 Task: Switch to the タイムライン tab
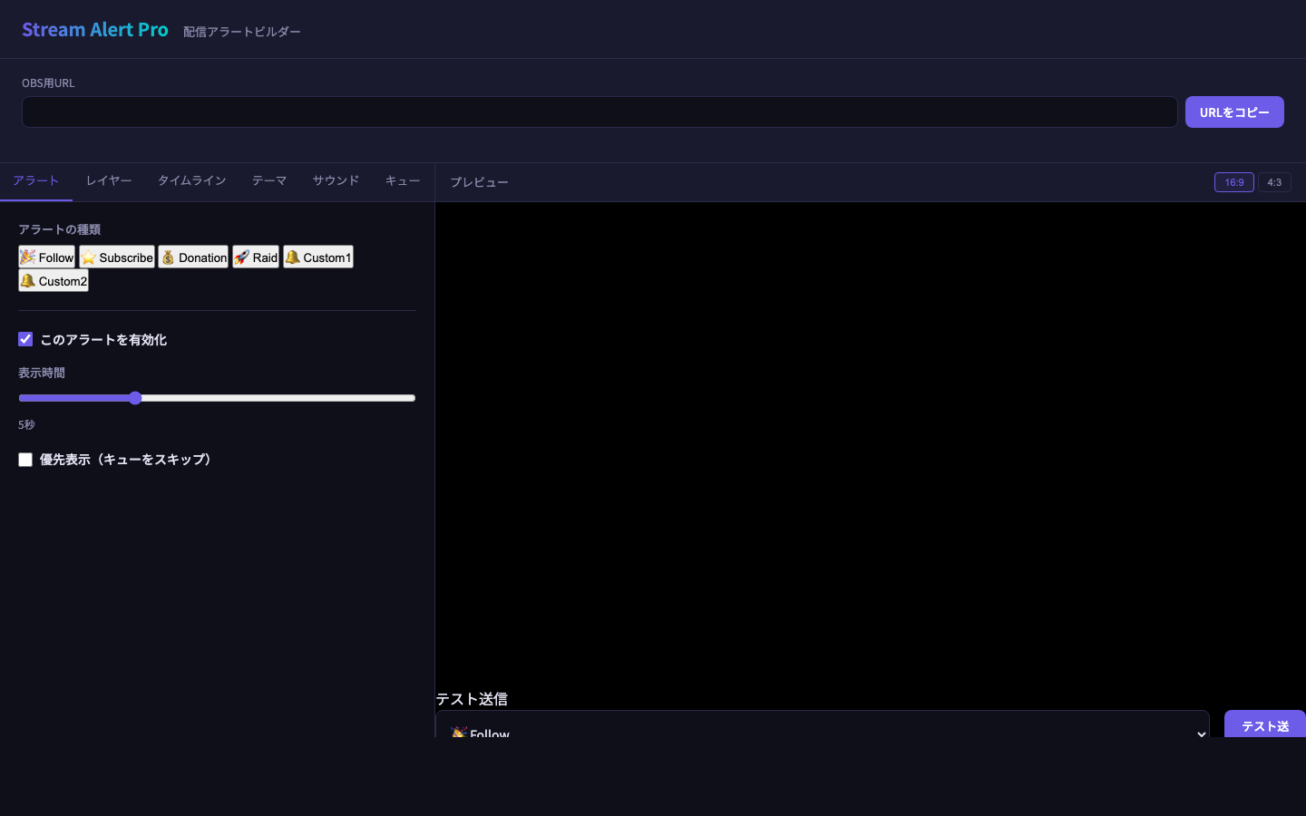click(x=191, y=180)
